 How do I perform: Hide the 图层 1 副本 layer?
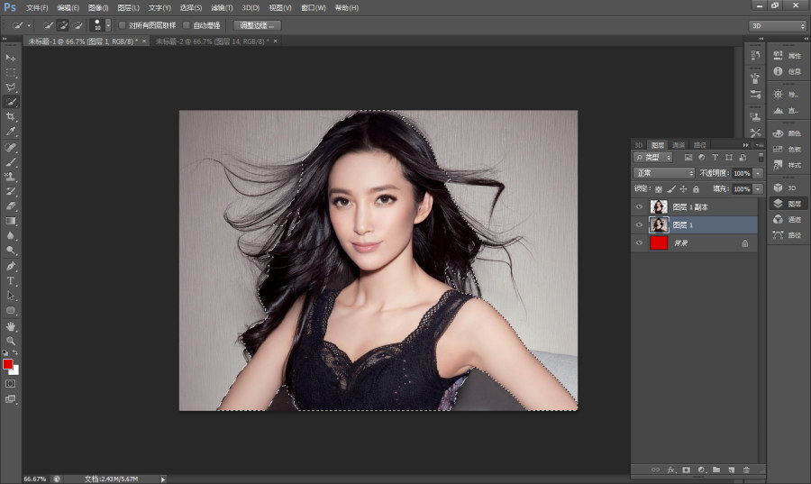pyautogui.click(x=639, y=206)
